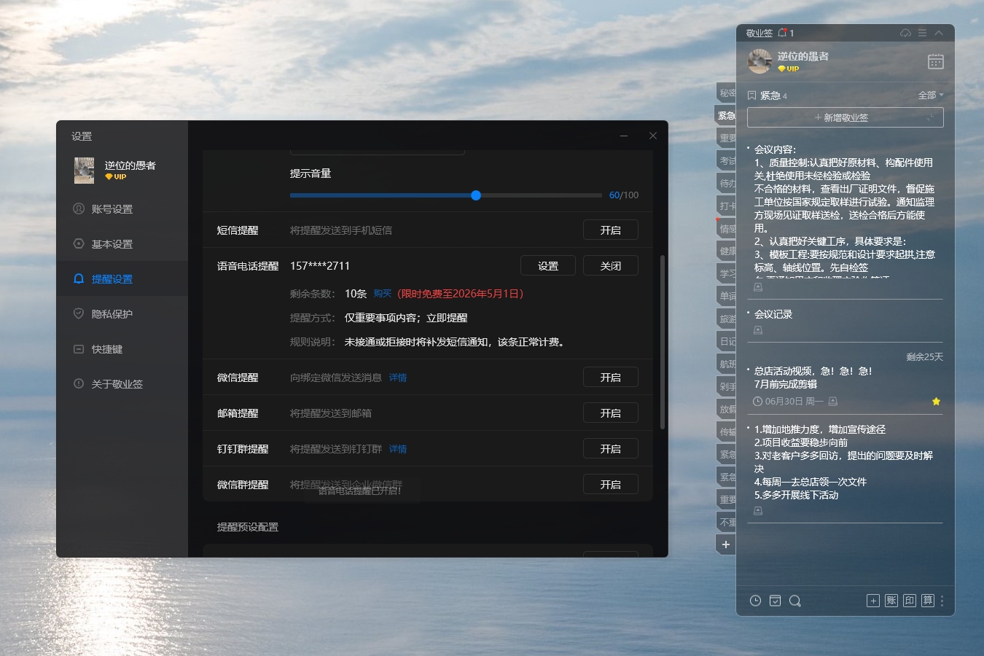
Task: Click the device icon under 会议记录 note
Action: pos(758,330)
